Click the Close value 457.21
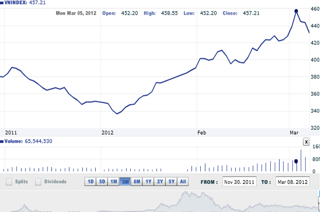 click(251, 13)
